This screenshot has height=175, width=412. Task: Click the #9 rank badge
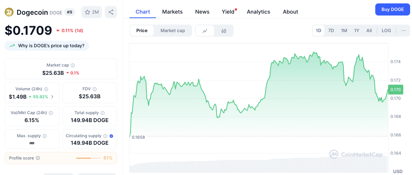[x=70, y=12]
